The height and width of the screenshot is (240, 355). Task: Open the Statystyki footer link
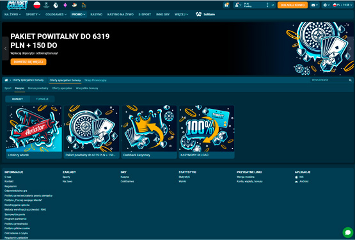184,177
